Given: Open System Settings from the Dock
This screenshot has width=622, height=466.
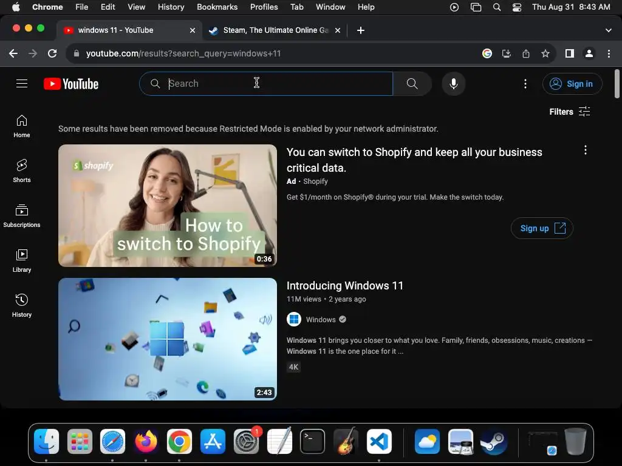Looking at the screenshot, I should point(246,441).
